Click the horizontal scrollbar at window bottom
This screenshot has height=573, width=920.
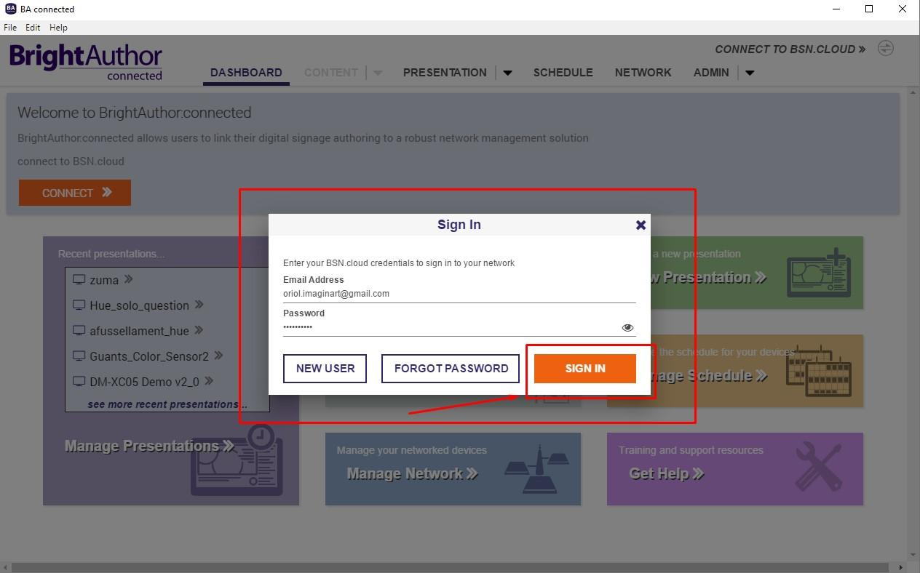449,567
